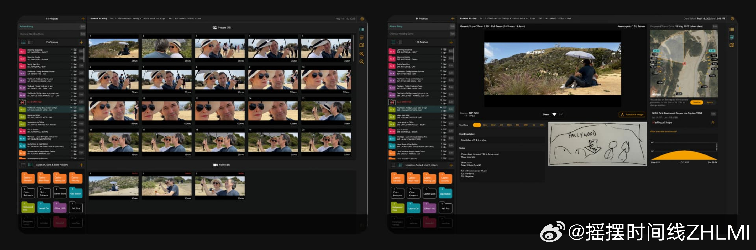756x250 pixels.
Task: Add a new project in left window
Action: click(83, 19)
